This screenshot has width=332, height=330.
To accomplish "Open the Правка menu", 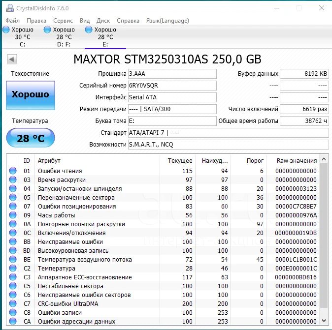I will tap(36, 21).
